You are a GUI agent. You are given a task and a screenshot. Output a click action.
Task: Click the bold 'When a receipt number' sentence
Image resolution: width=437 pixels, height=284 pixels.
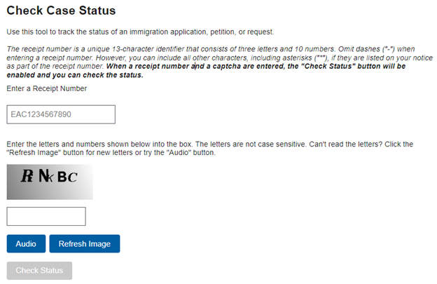coord(206,71)
